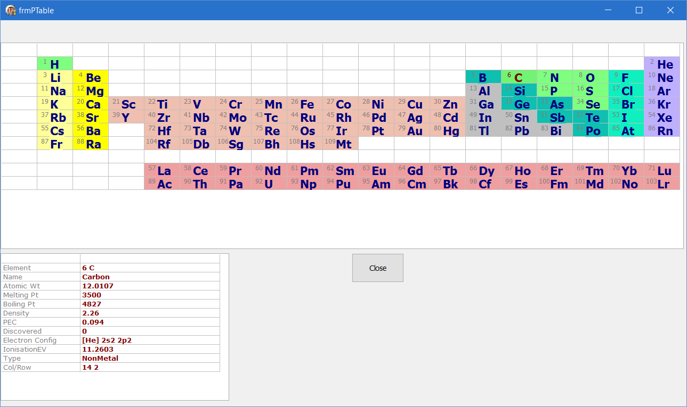Image resolution: width=687 pixels, height=407 pixels.
Task: Pick the Lanthanum (La) element cell
Action: tap(161, 170)
